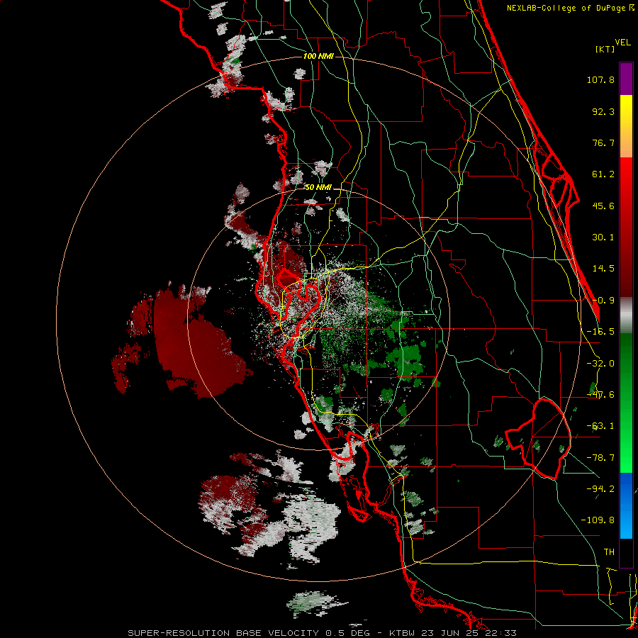Image resolution: width=638 pixels, height=638 pixels.
Task: Click the TH label on the scale
Action: (x=609, y=552)
